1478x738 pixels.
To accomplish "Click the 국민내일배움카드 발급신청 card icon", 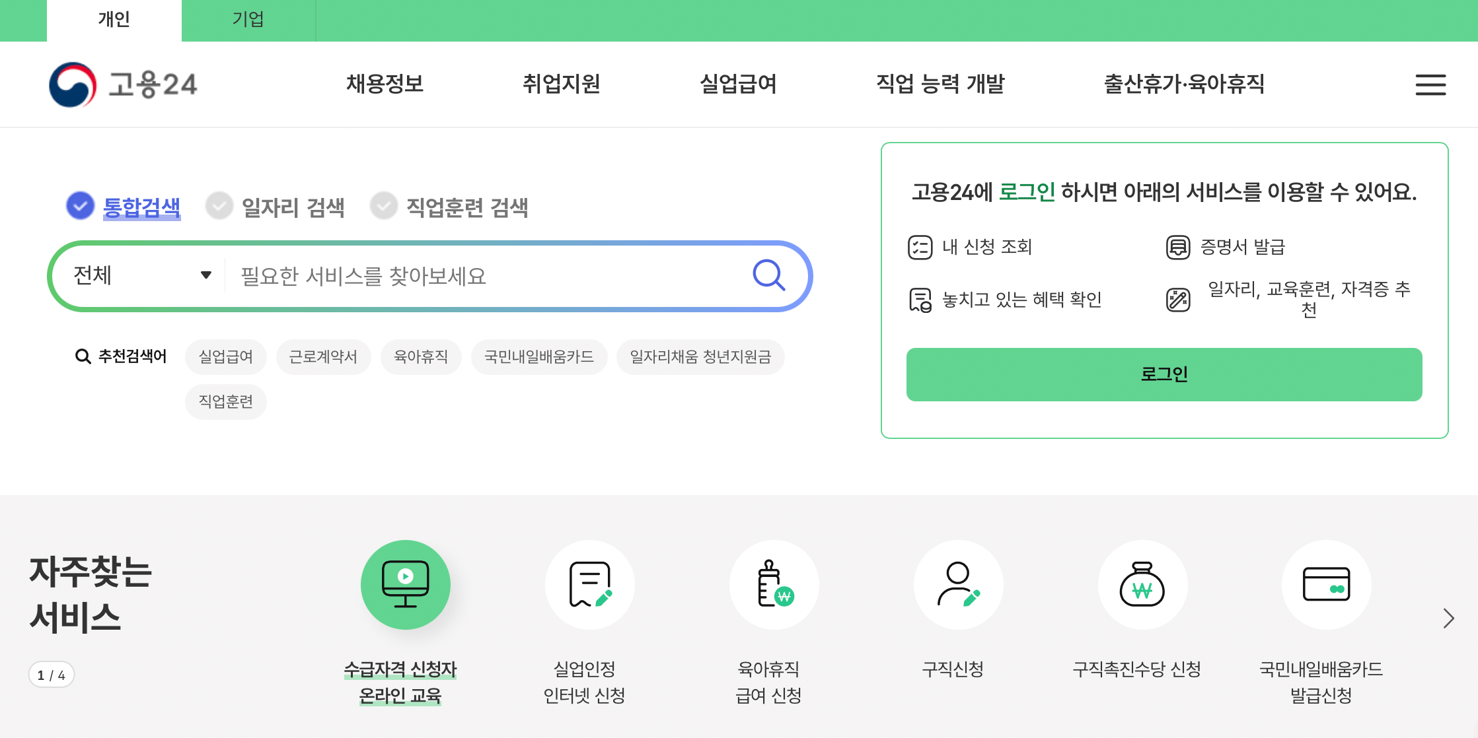I will [1326, 585].
